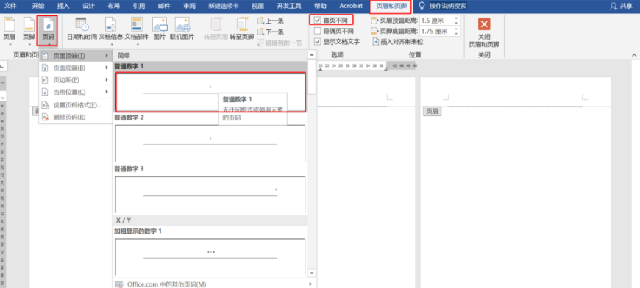The height and width of the screenshot is (288, 640).
Task: Insert a 图片 picture into the header
Action: point(160,29)
